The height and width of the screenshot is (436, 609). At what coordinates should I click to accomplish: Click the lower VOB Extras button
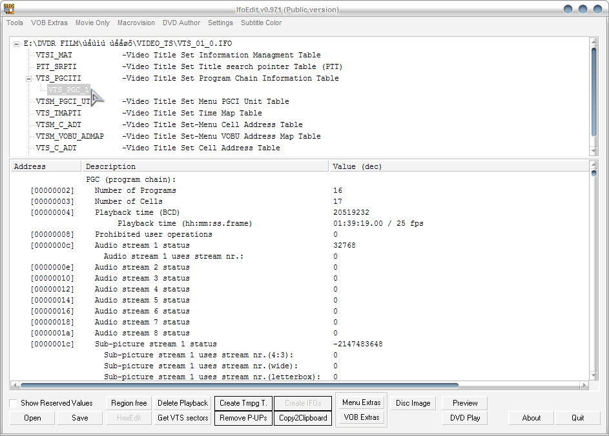coord(362,417)
